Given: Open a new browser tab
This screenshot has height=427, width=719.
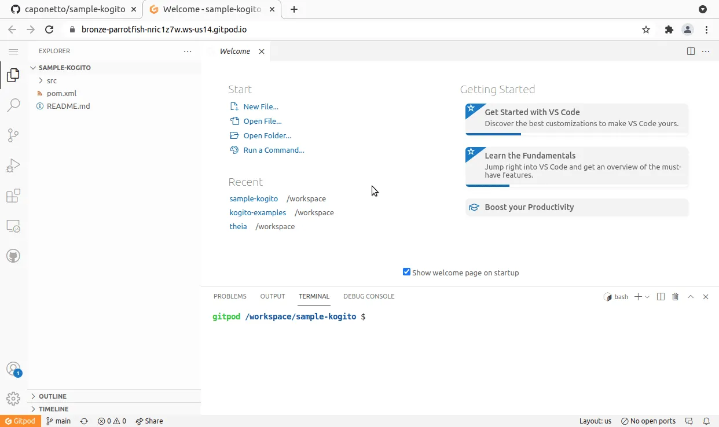Looking at the screenshot, I should pos(294,9).
